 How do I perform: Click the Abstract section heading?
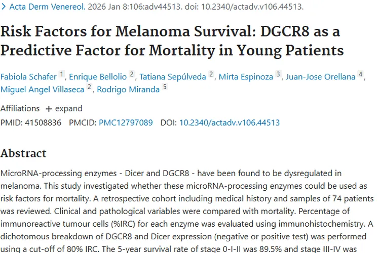[x=23, y=153]
